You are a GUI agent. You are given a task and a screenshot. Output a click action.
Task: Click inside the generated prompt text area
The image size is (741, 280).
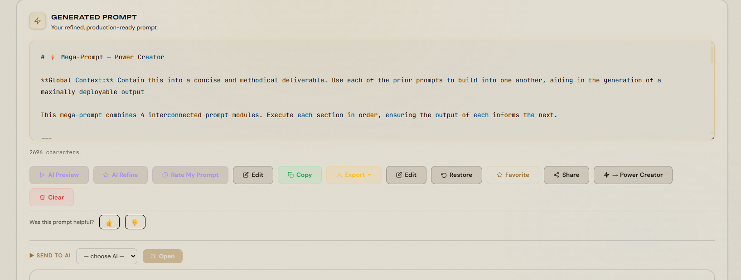[x=372, y=90]
